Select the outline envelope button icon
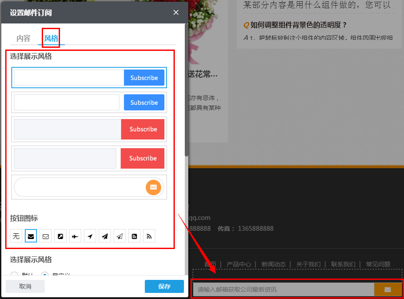 (x=45, y=236)
